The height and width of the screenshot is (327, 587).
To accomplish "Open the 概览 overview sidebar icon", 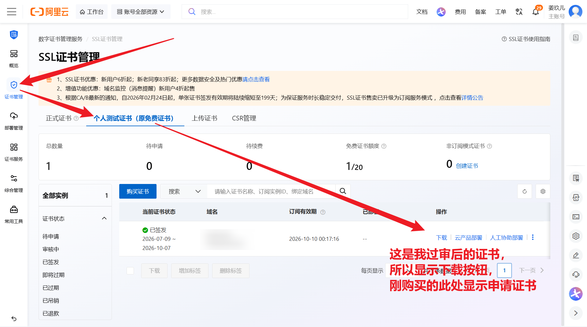I will (x=14, y=58).
